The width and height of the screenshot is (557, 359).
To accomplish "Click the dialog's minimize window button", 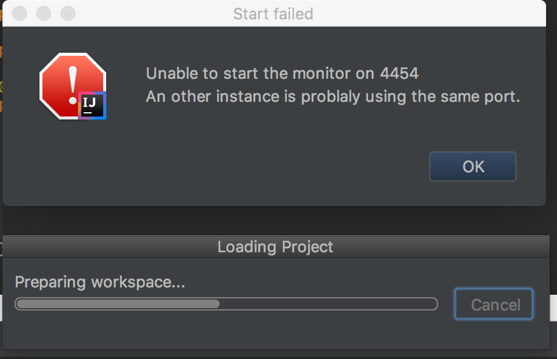I will 44,13.
